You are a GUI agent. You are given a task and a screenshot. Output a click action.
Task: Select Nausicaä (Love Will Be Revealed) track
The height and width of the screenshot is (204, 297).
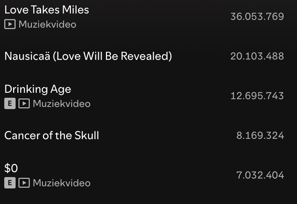pos(88,56)
